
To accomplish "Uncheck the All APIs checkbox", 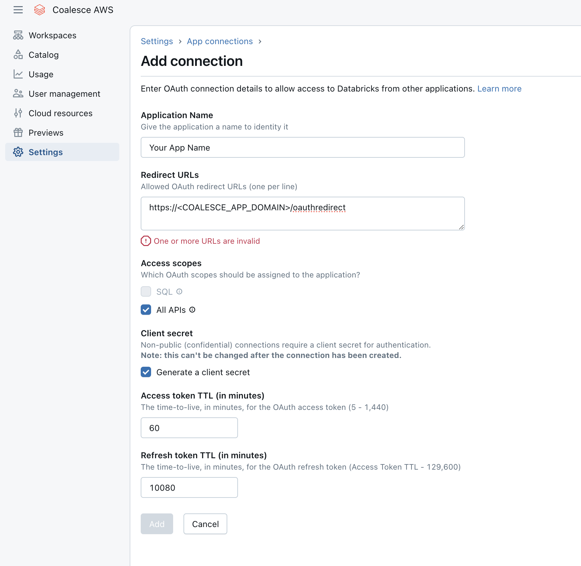I will [x=146, y=310].
